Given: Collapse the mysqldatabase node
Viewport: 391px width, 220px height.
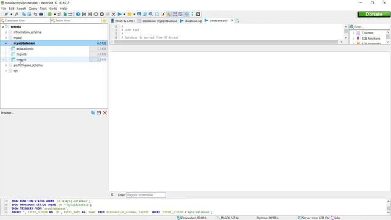Looking at the screenshot, I should tap(6, 43).
